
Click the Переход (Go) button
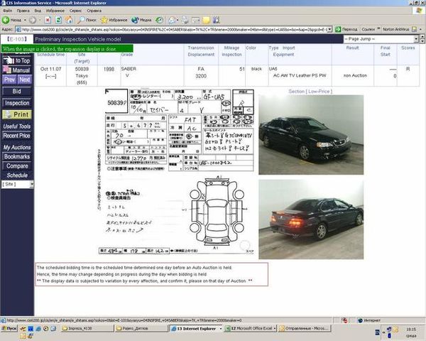(346, 29)
